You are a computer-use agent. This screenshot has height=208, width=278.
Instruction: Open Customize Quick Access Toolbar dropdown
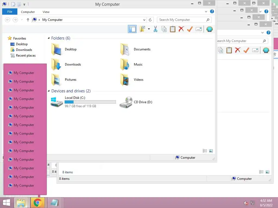click(x=24, y=4)
